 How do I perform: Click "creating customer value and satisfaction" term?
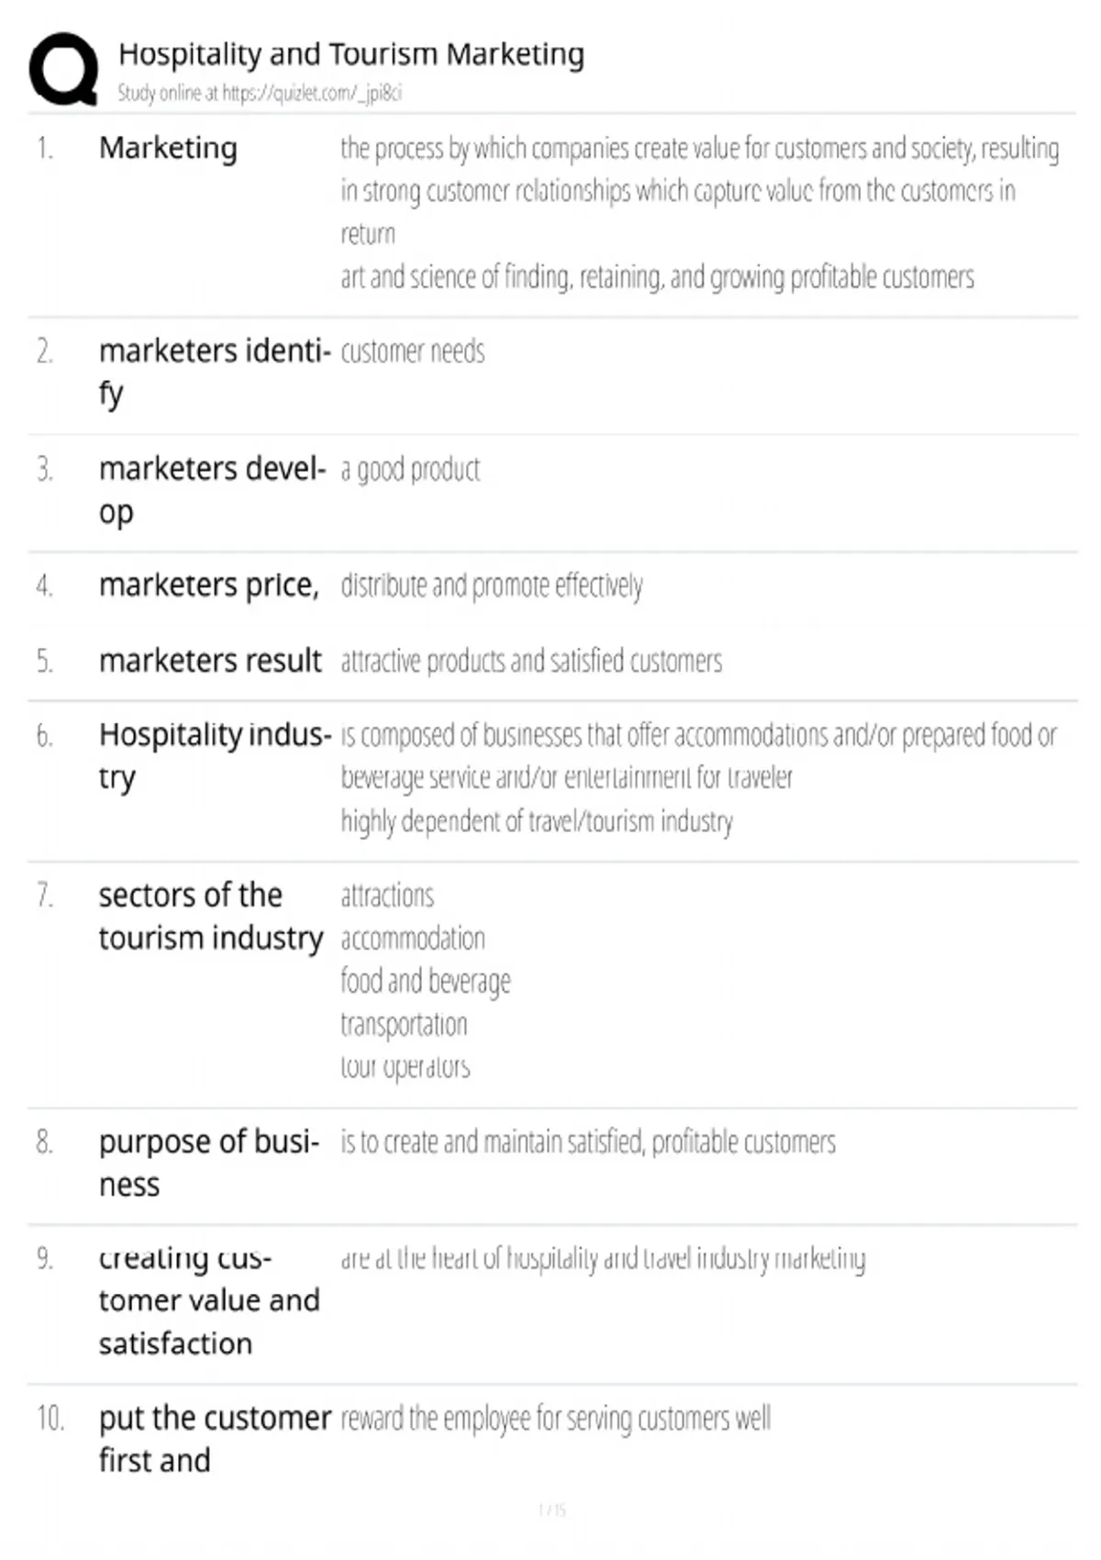click(209, 1300)
